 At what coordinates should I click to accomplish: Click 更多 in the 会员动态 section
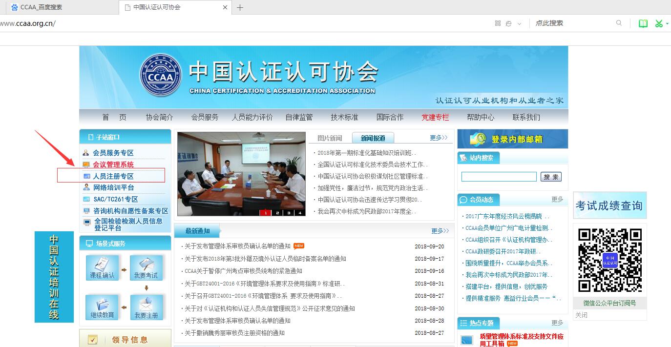pos(557,199)
